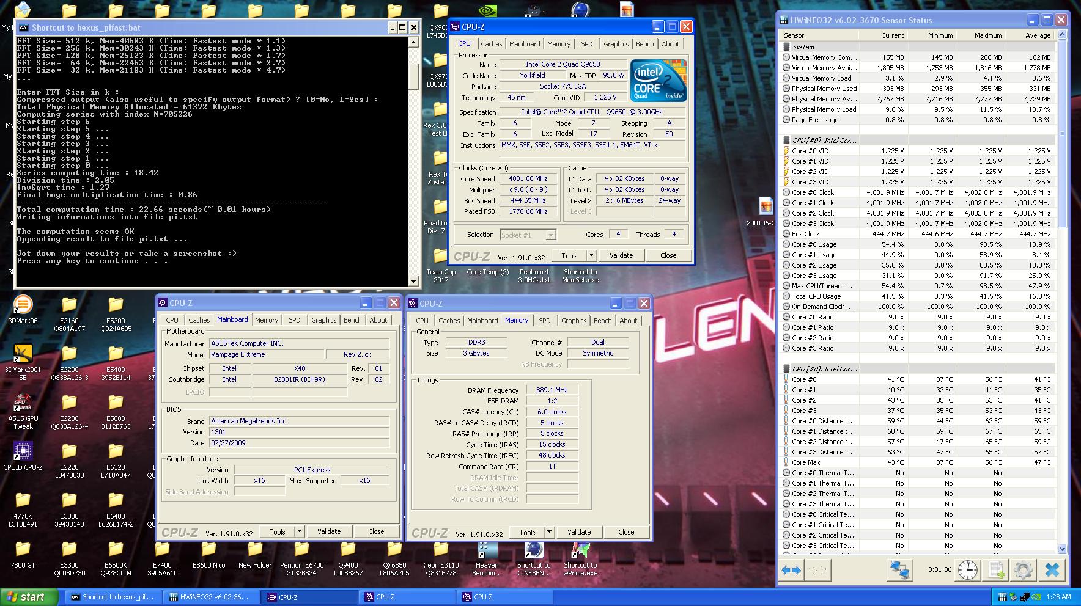Click the Core Speed 4001.86 MHz field

[528, 178]
